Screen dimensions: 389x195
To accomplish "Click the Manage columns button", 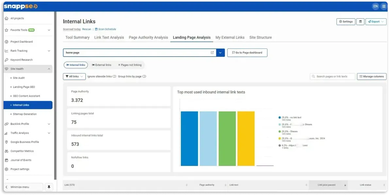I will [372, 77].
